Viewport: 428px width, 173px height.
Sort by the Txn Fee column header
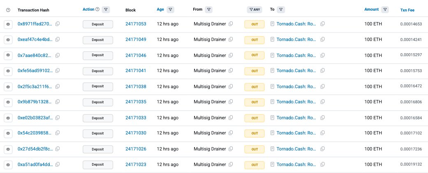(x=407, y=9)
